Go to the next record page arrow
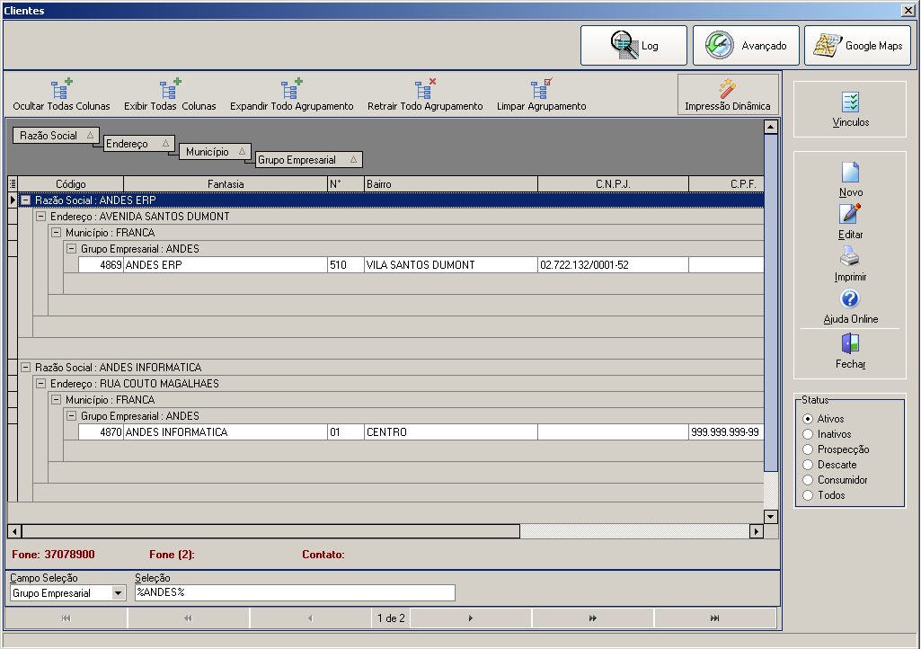Viewport: 921px width, 649px height. (471, 618)
